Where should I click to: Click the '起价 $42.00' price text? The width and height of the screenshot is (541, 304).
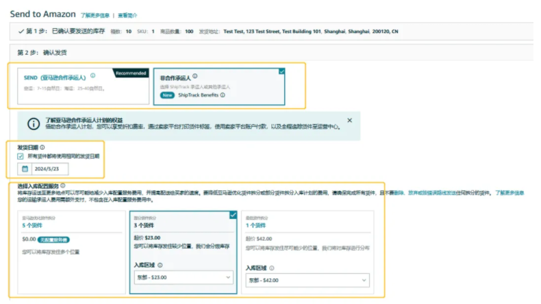[x=259, y=239]
